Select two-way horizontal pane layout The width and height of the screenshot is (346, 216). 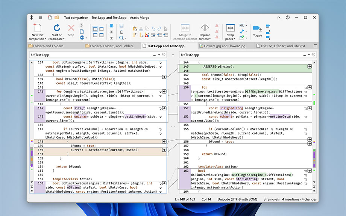95,35
